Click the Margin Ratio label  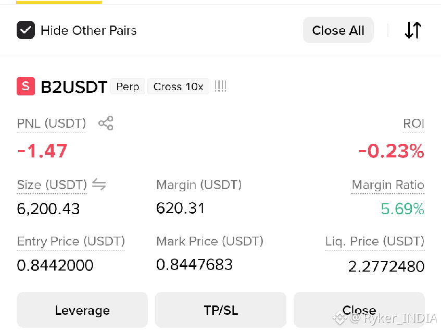[x=388, y=185]
